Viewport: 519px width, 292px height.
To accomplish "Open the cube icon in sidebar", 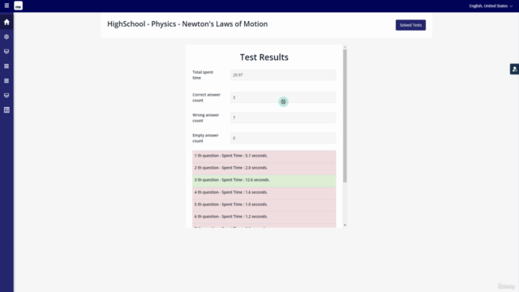I will (6, 36).
